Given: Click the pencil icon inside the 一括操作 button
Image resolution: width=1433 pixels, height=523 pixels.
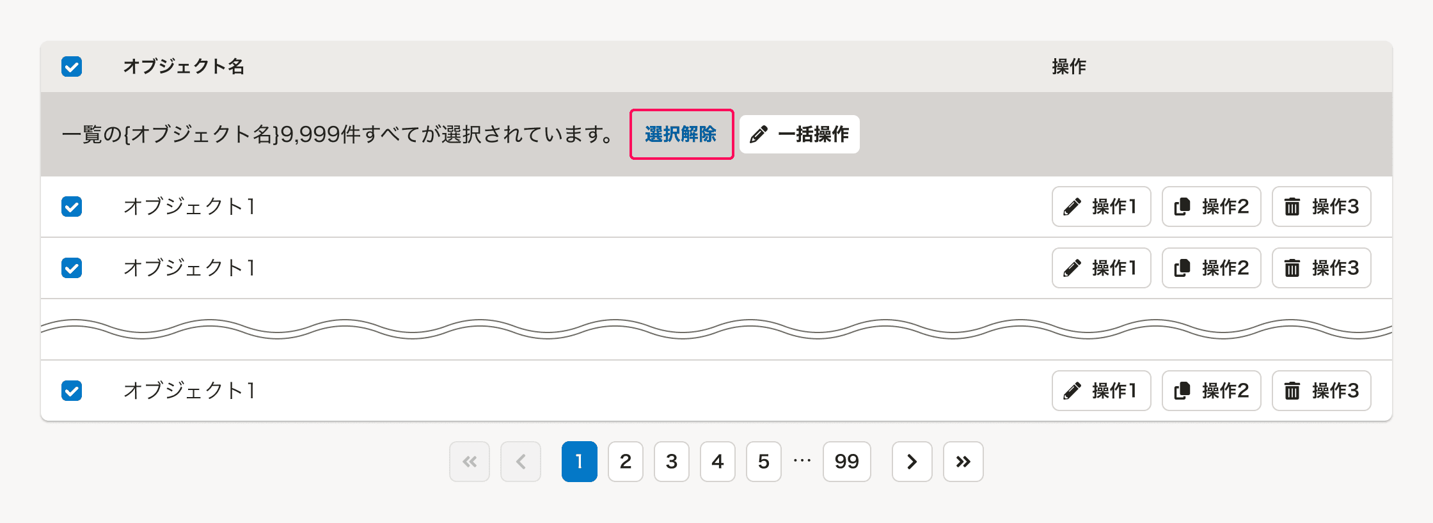Looking at the screenshot, I should [x=758, y=134].
